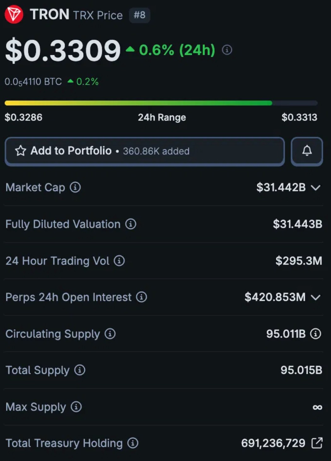Click the star icon in Add to Portfolio
This screenshot has height=461, width=331.
click(x=20, y=151)
